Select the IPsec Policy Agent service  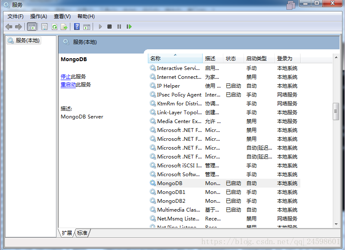pyautogui.click(x=224, y=95)
